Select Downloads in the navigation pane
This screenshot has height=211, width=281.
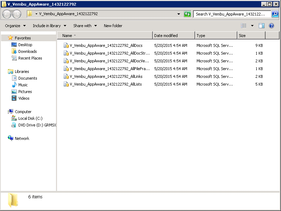tap(27, 51)
